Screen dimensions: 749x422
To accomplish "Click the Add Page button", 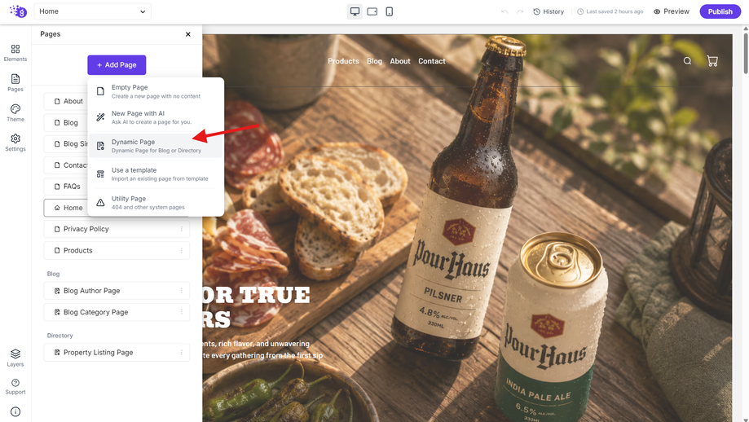I will point(117,65).
